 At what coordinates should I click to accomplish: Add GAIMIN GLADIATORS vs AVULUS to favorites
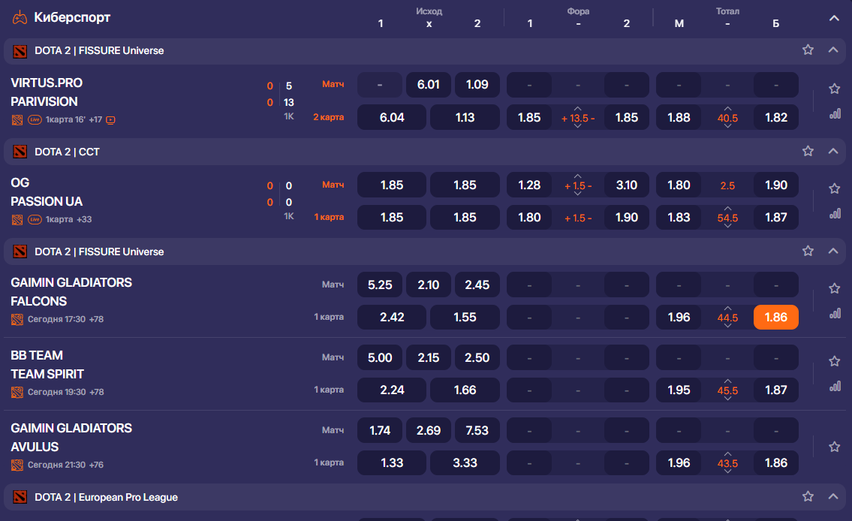pos(835,447)
